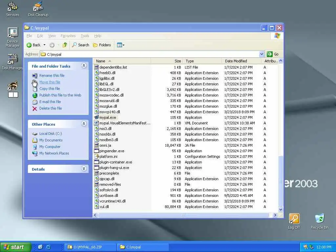
Task: Click the Address bar path field
Action: click(150, 54)
